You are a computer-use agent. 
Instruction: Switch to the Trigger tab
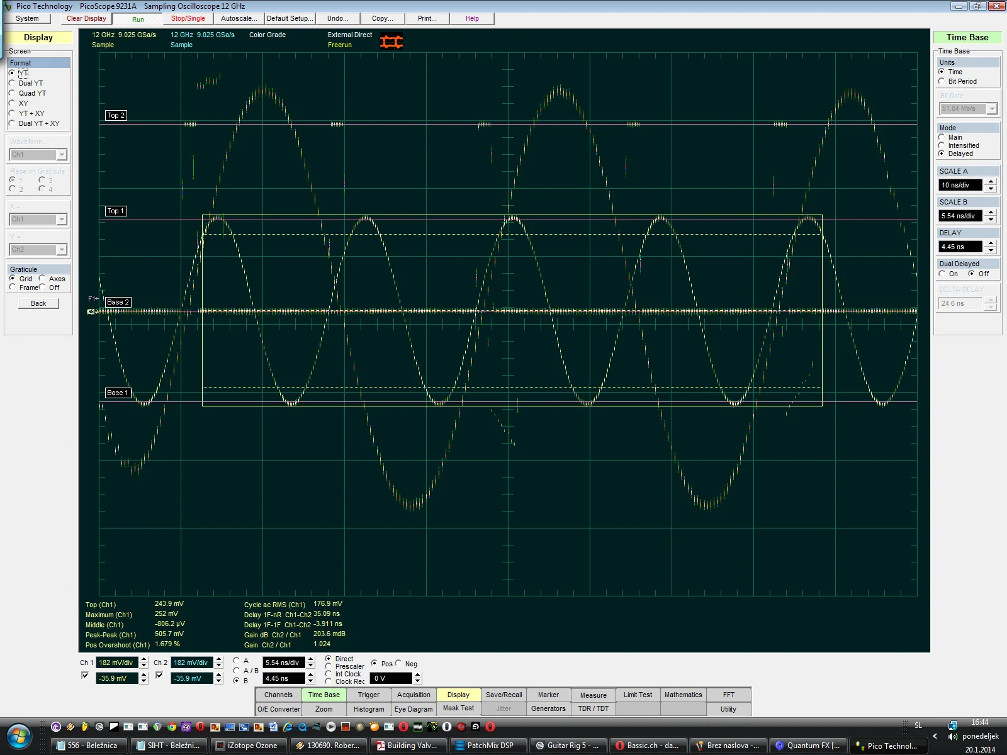tap(368, 695)
